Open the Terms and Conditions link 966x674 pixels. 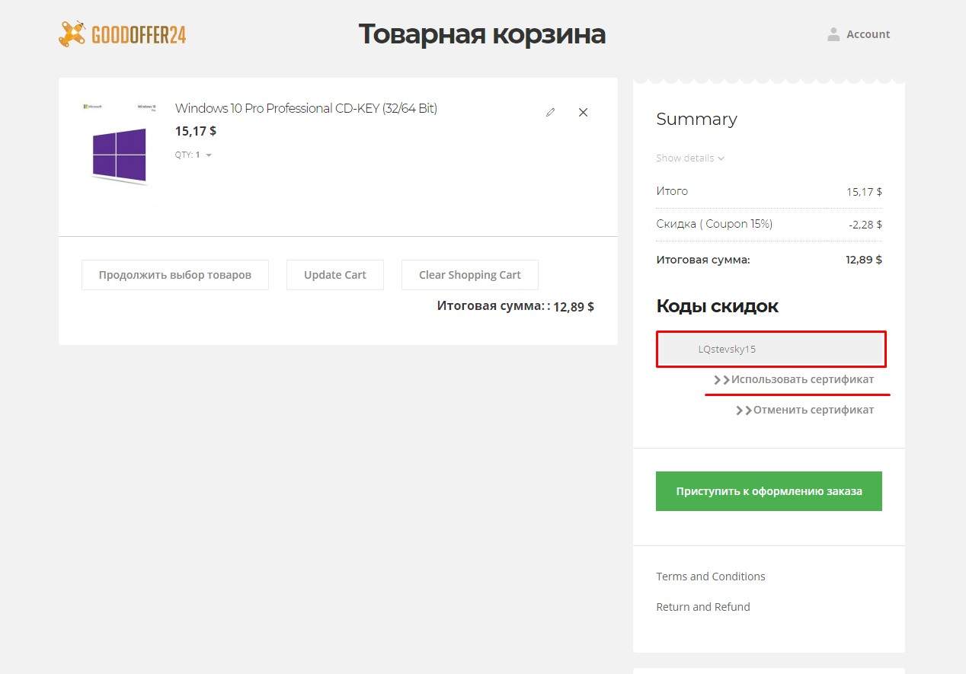pyautogui.click(x=710, y=577)
